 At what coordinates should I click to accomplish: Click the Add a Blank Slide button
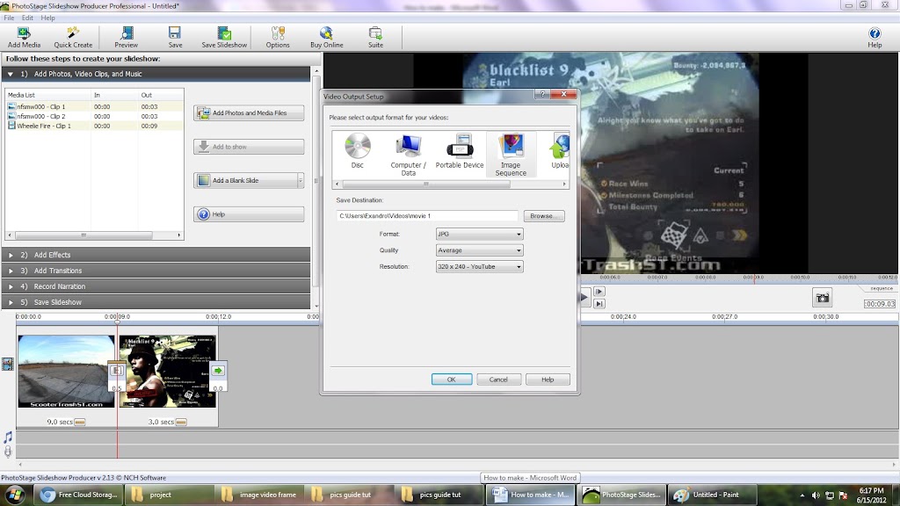click(245, 181)
